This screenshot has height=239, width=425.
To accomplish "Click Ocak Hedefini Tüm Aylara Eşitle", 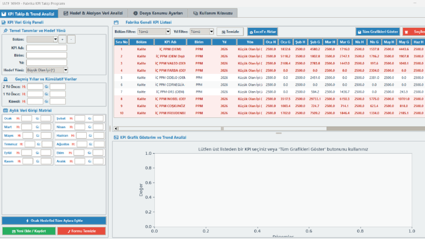I will 54,221.
